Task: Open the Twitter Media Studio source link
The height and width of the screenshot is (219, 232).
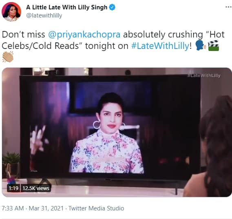Action: coord(96,208)
